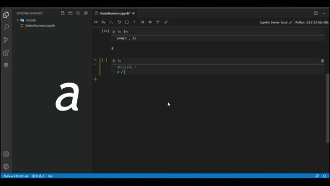Interrupt the kernel with stop button

click(x=127, y=22)
